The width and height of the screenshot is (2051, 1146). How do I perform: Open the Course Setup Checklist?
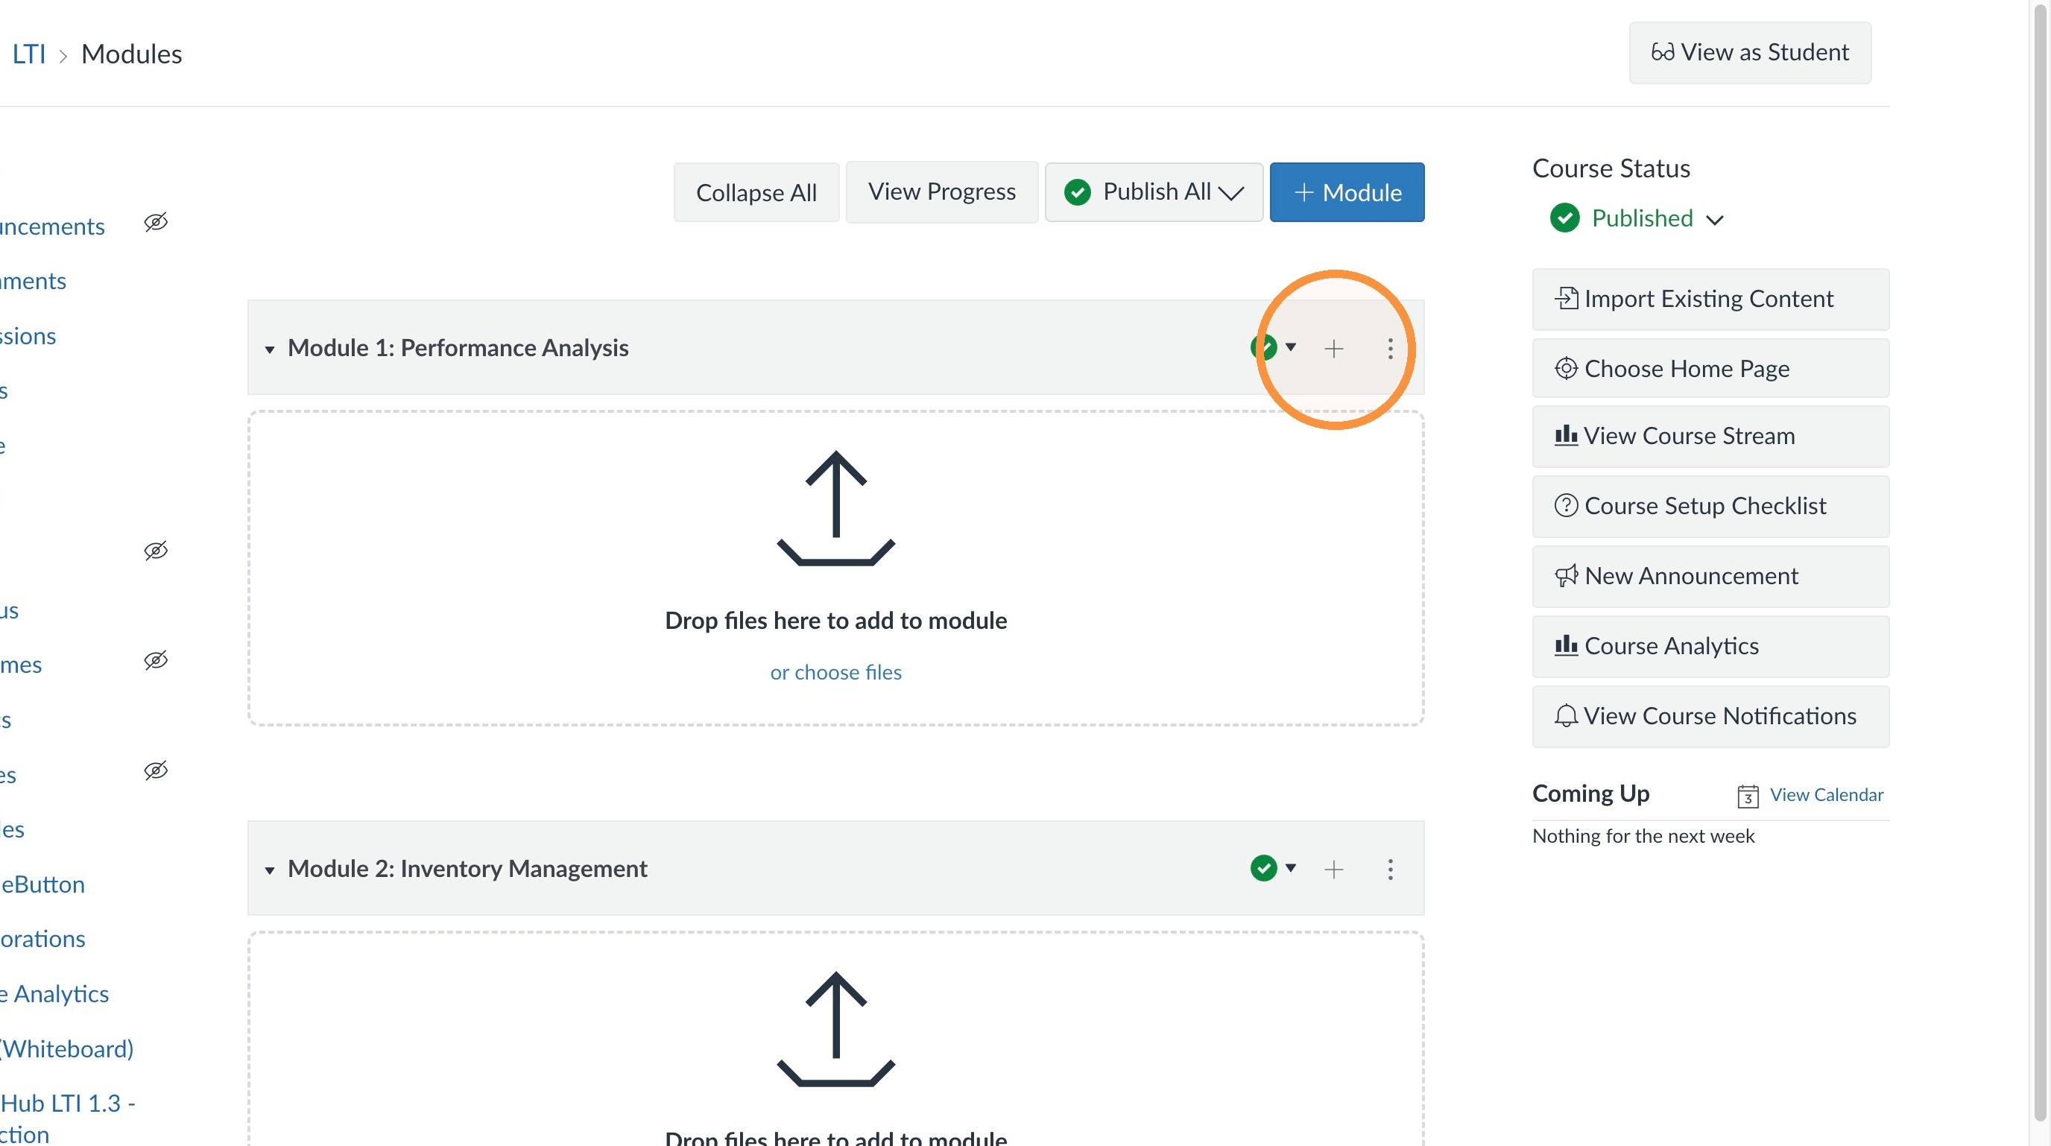pyautogui.click(x=1710, y=506)
